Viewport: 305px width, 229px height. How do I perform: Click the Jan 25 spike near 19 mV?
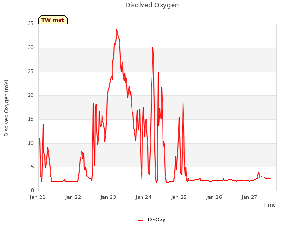pos(183,102)
